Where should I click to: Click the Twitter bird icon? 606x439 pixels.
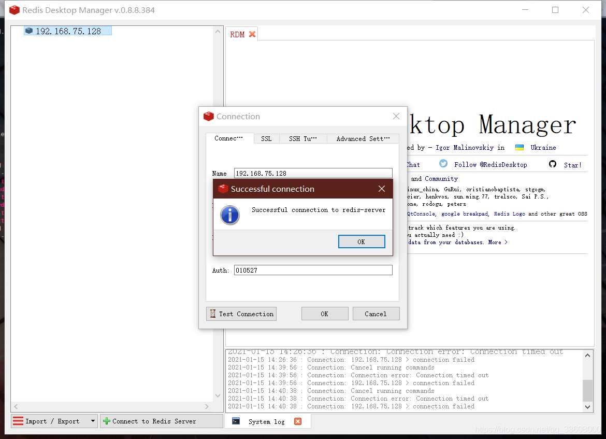click(x=443, y=164)
